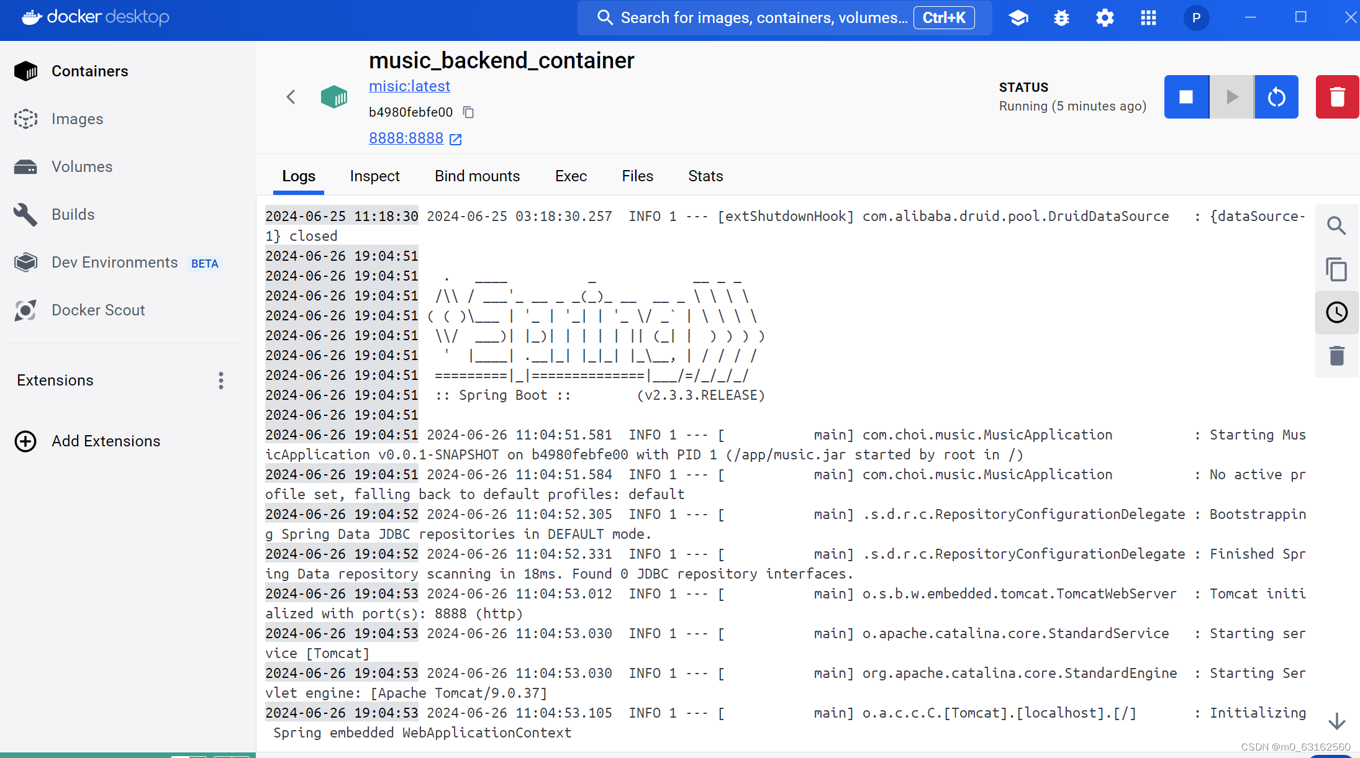The image size is (1360, 758).
Task: Go to the Volumes section
Action: tap(82, 167)
